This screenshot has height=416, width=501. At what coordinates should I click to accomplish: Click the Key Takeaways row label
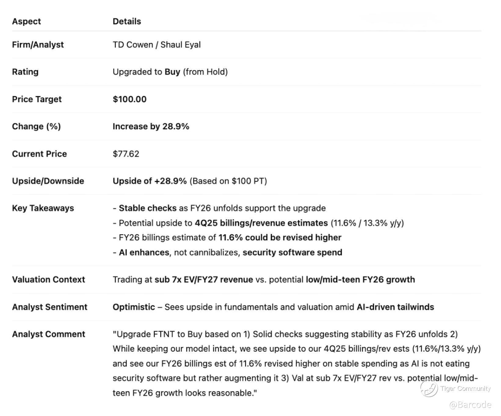click(x=43, y=208)
